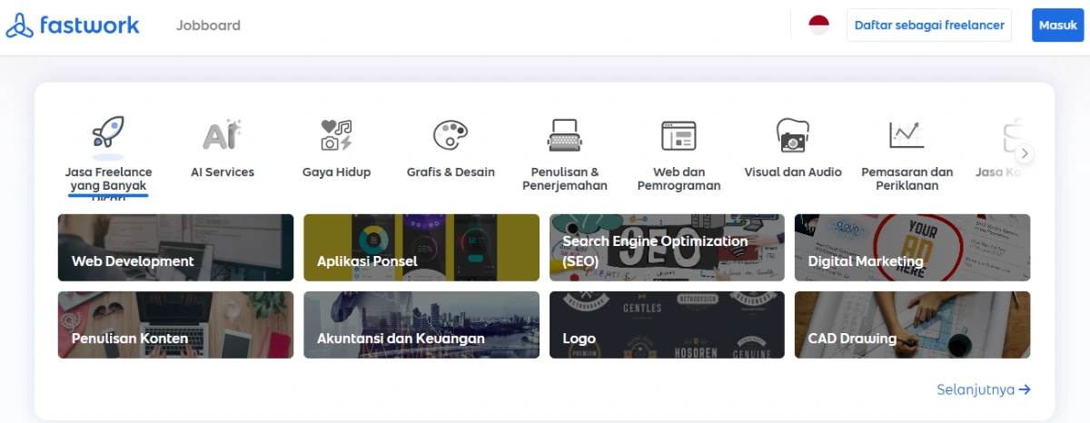Click the Indonesia flag language icon
1090x423 pixels.
click(x=819, y=25)
